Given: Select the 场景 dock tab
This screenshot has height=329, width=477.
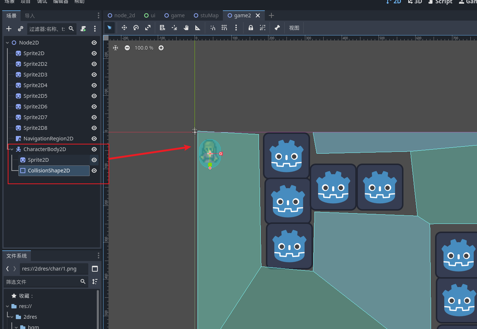Looking at the screenshot, I should (x=11, y=15).
